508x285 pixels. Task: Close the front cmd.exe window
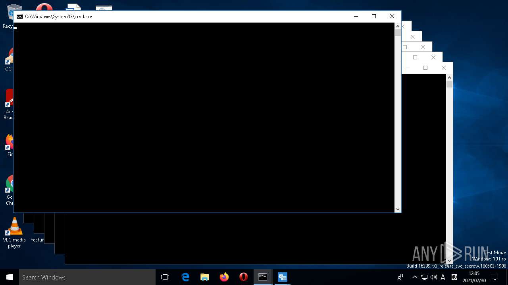tap(392, 16)
